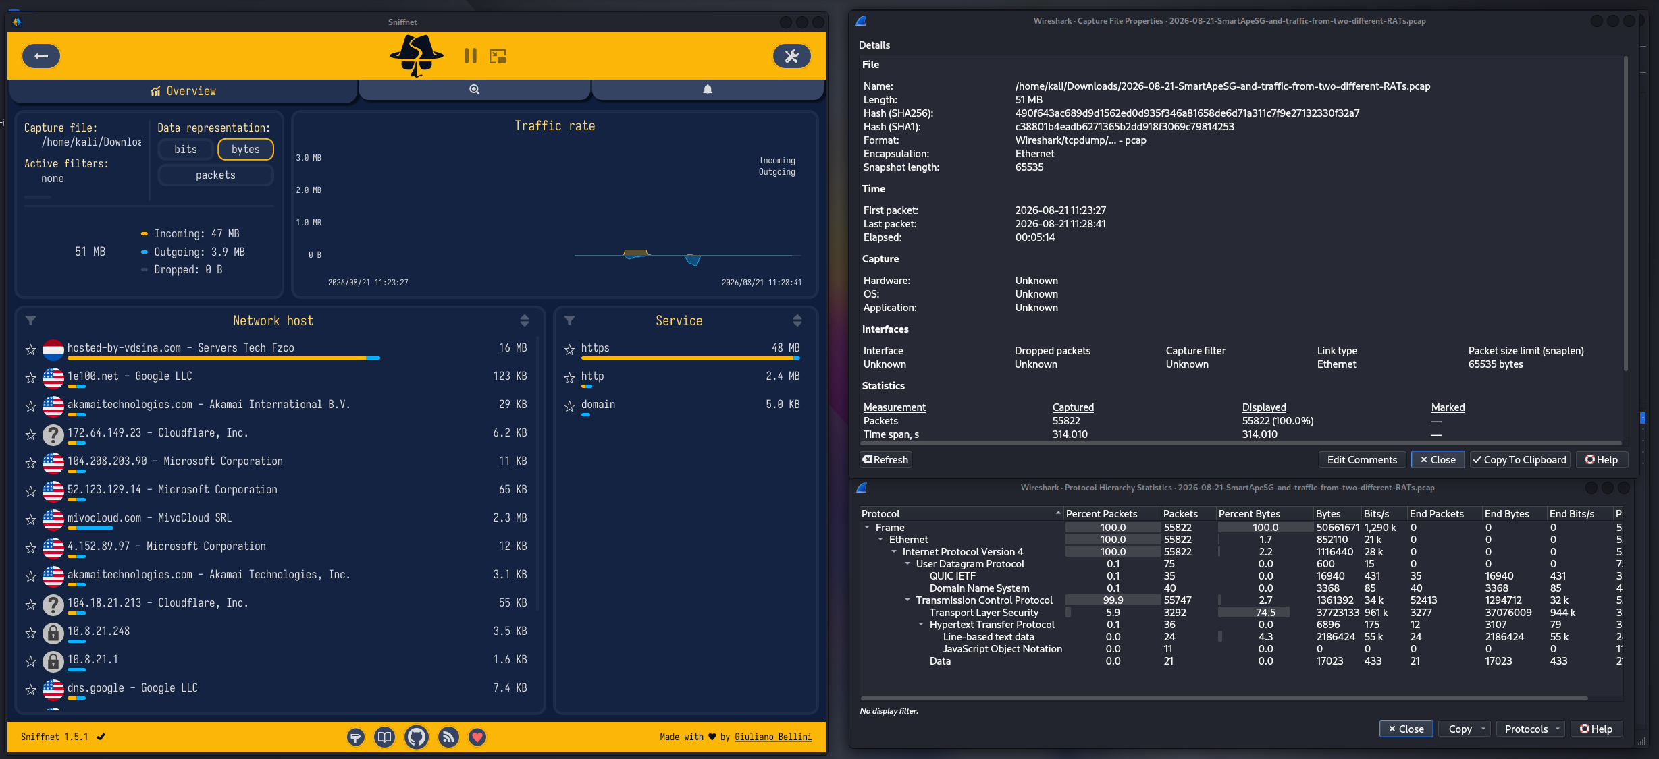The height and width of the screenshot is (759, 1659).
Task: Collapse the Frame tree node
Action: tap(867, 527)
